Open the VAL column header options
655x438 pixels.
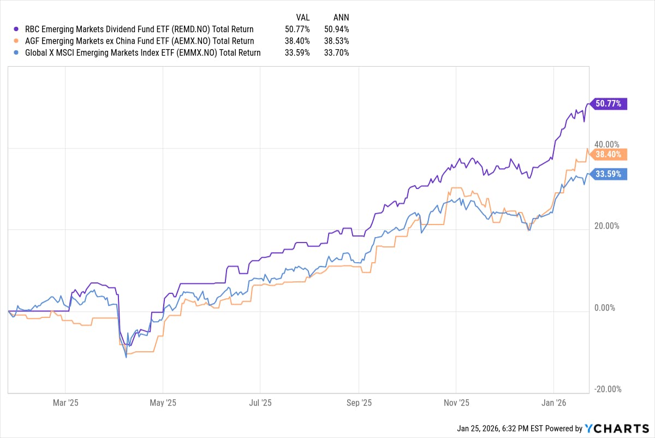point(302,17)
